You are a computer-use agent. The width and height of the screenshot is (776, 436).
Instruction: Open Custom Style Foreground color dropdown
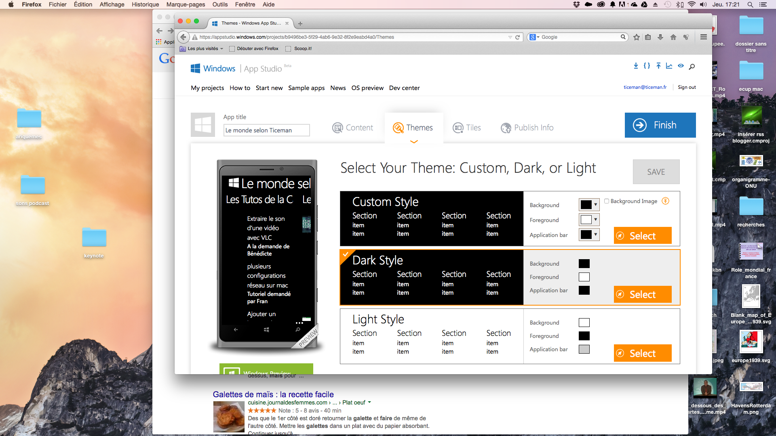tap(589, 220)
